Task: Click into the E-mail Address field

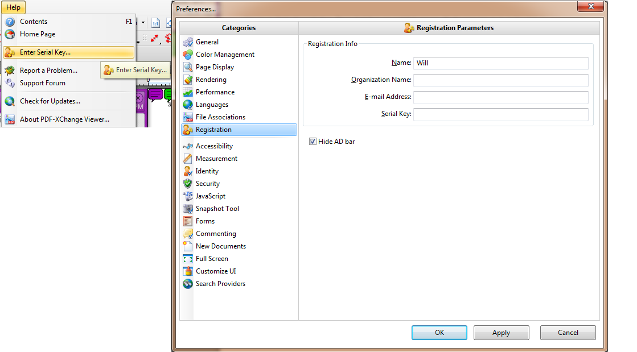Action: (x=500, y=97)
